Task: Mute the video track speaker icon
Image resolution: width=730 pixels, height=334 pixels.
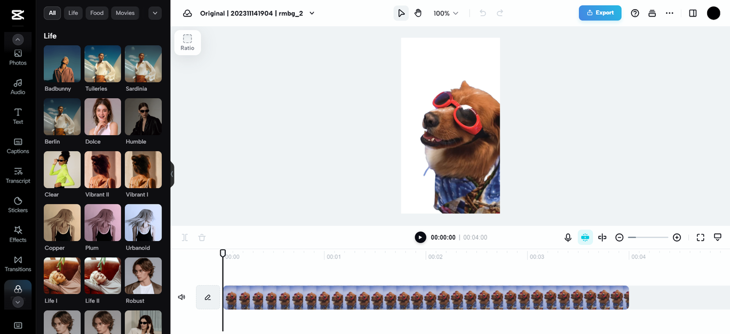Action: pyautogui.click(x=182, y=297)
